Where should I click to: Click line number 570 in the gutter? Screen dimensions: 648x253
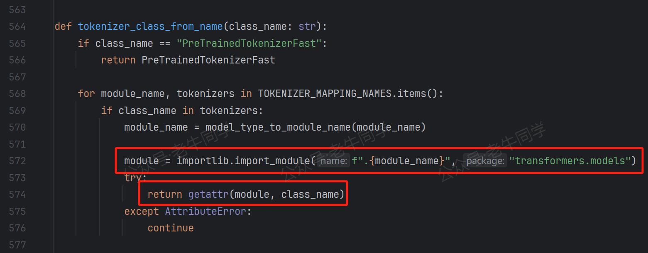tap(17, 127)
